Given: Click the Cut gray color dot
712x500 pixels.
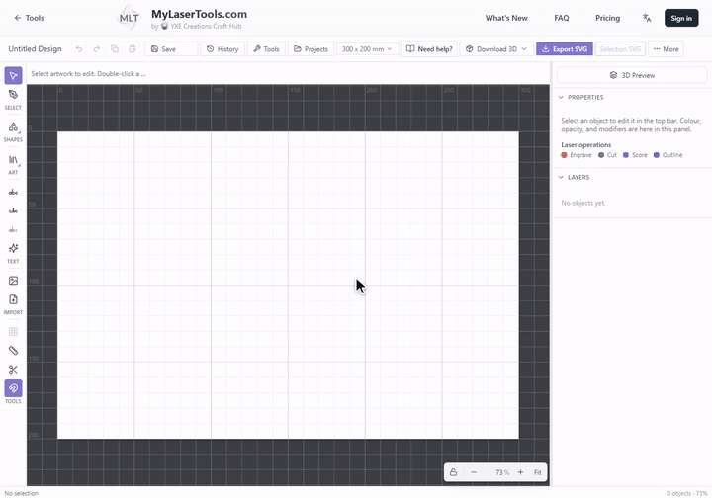Looking at the screenshot, I should point(601,155).
